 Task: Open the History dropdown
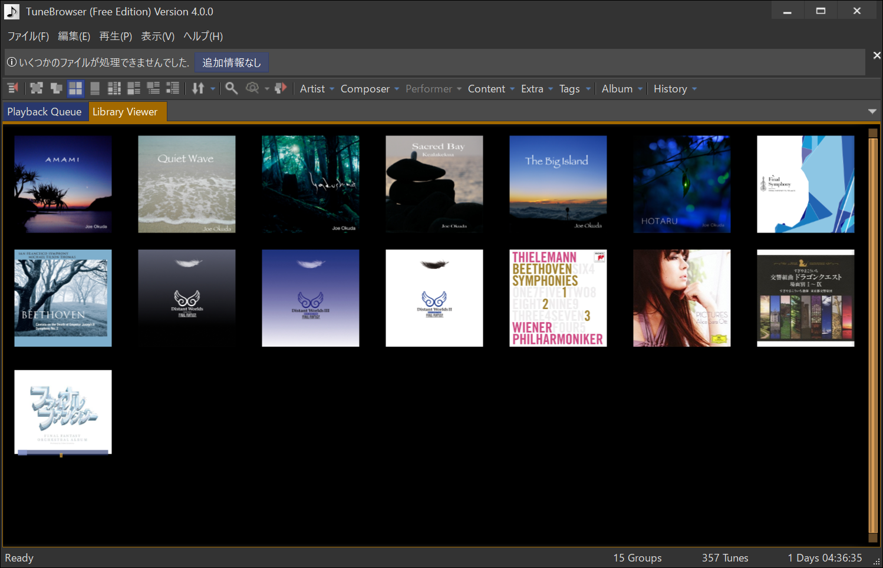tap(676, 89)
